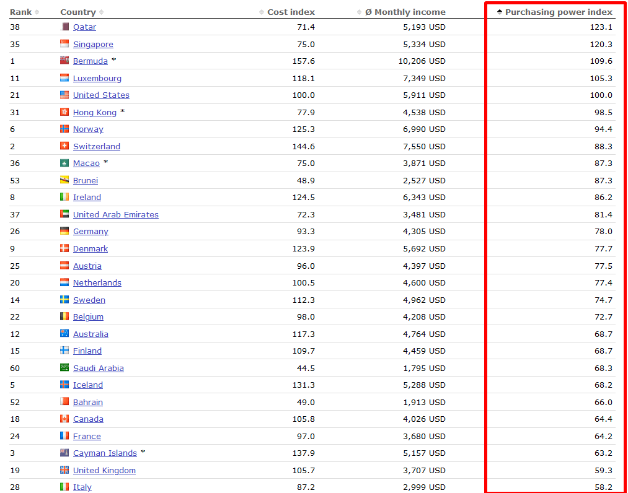
Task: Sort table by Cost index header
Action: click(287, 12)
